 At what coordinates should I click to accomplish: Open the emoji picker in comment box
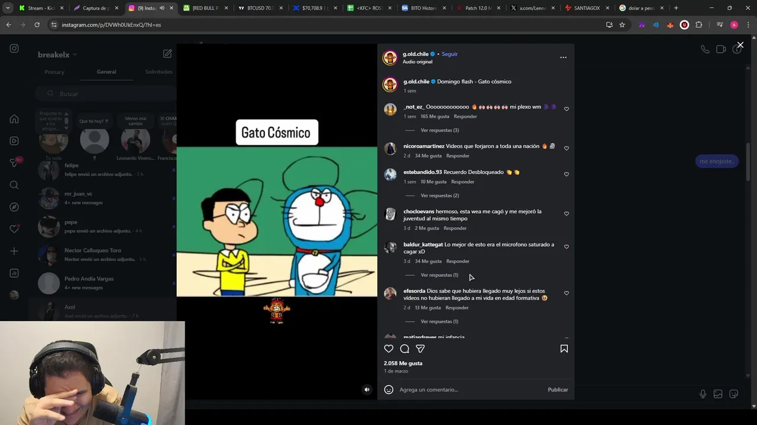pyautogui.click(x=389, y=390)
